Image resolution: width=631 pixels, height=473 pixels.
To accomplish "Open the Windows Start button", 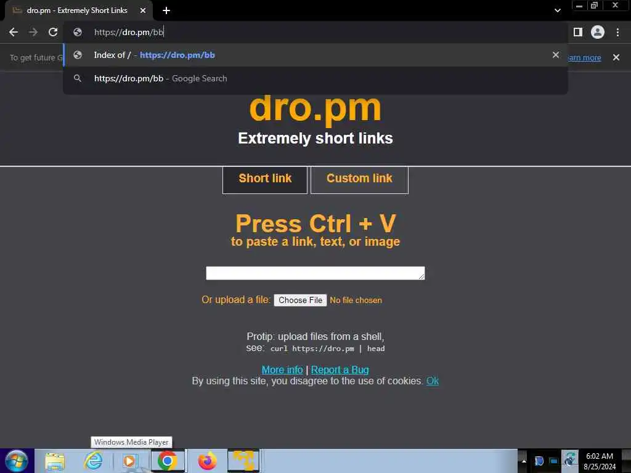I will click(x=17, y=461).
